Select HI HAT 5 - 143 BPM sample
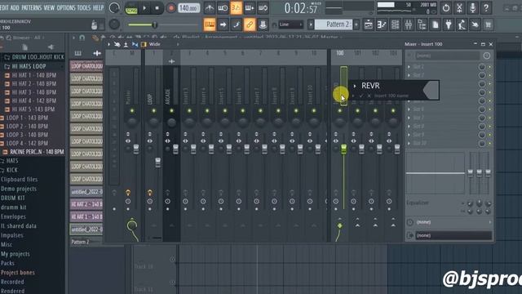This screenshot has height=294, width=522. [x=33, y=109]
